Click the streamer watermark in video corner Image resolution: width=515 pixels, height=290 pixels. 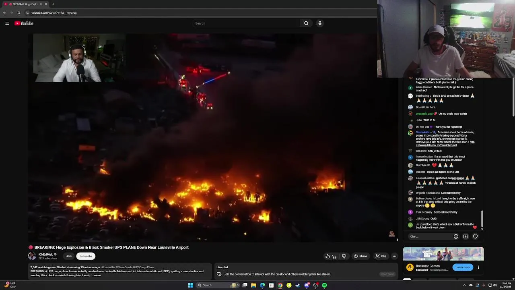tap(391, 234)
